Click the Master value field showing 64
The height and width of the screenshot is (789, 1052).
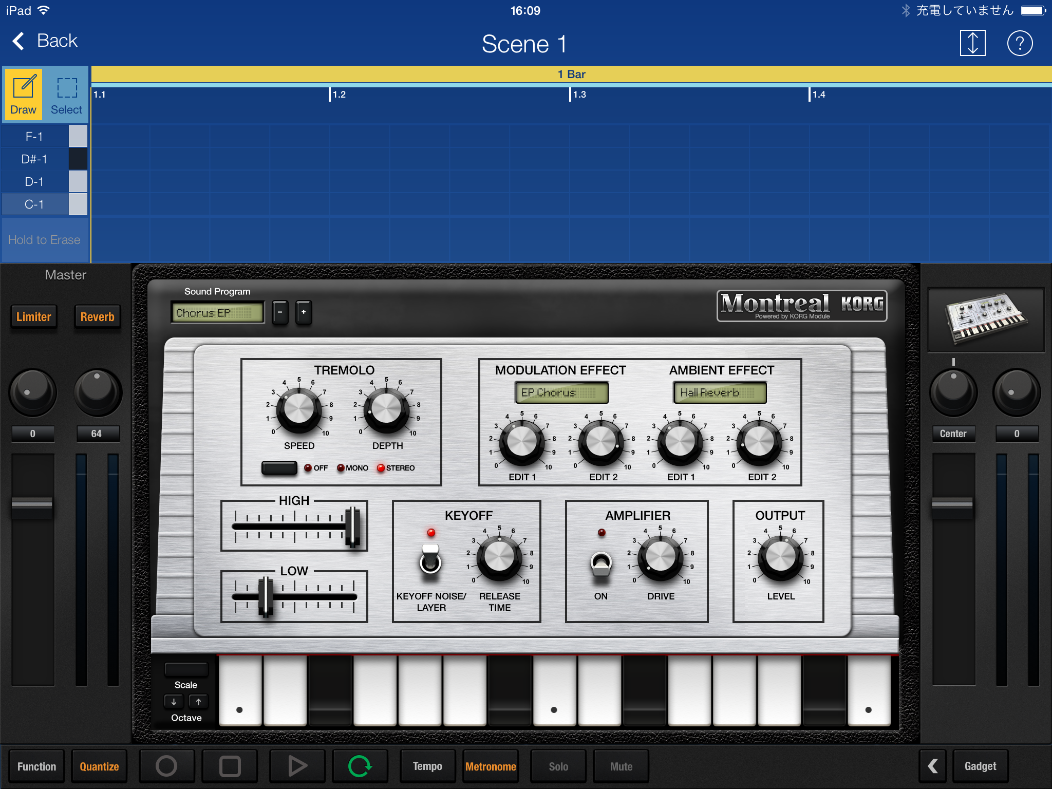point(98,434)
